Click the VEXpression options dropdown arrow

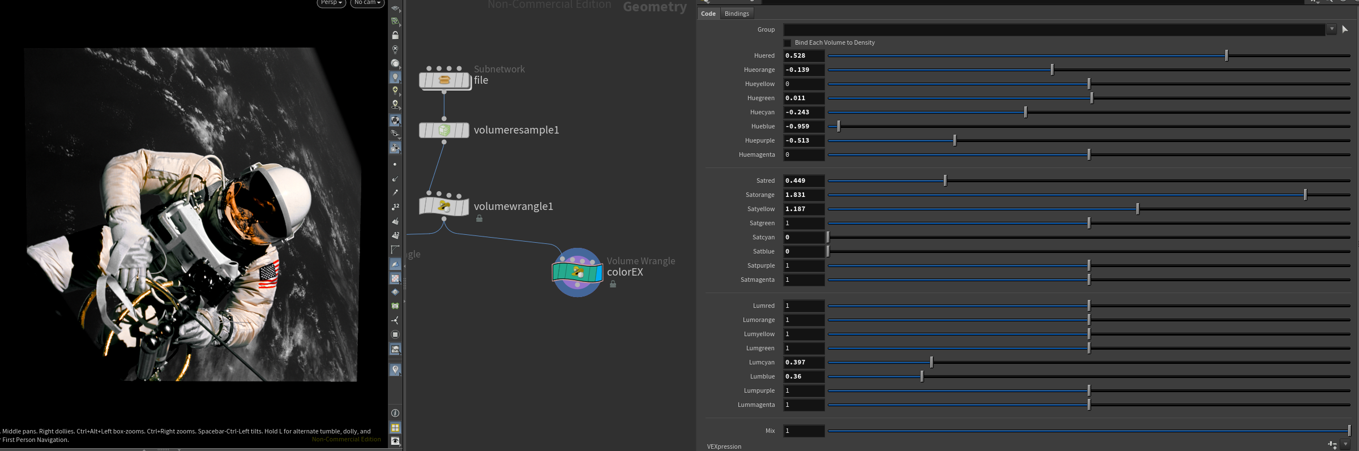coord(1346,445)
